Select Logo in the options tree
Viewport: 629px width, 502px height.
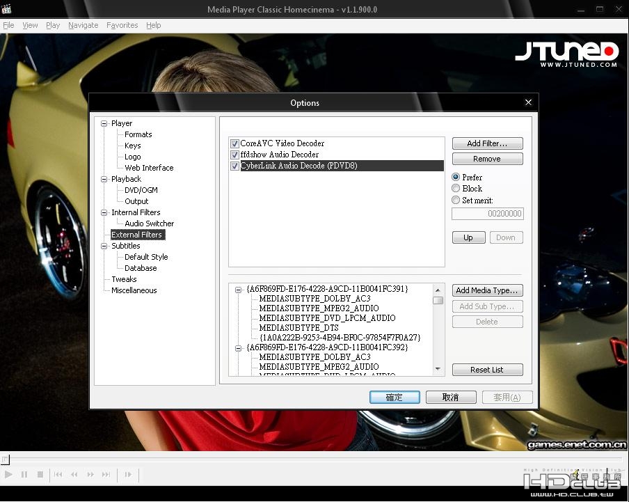132,157
